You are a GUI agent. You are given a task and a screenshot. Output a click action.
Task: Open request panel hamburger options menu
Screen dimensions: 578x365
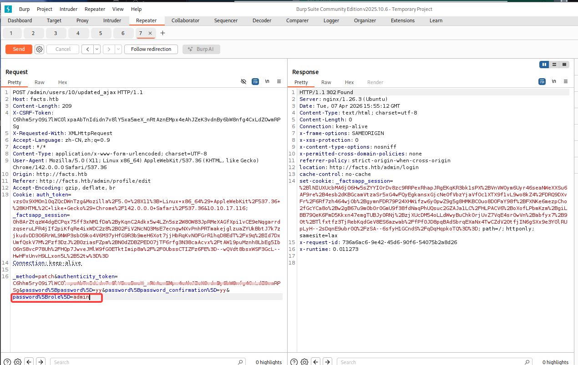[x=279, y=81]
